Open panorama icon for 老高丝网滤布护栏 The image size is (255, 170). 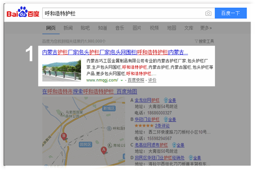tap(174, 144)
